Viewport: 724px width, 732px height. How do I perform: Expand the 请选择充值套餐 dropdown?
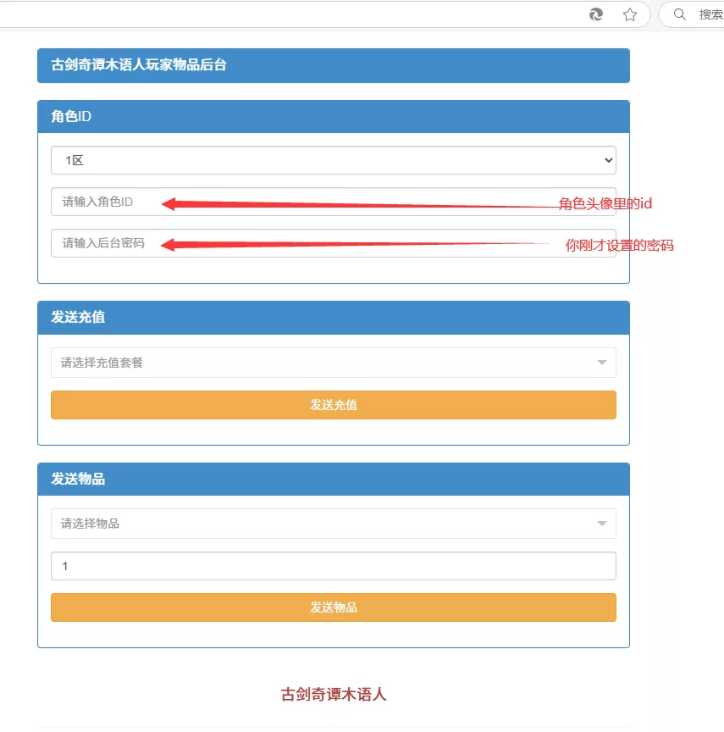(x=334, y=363)
